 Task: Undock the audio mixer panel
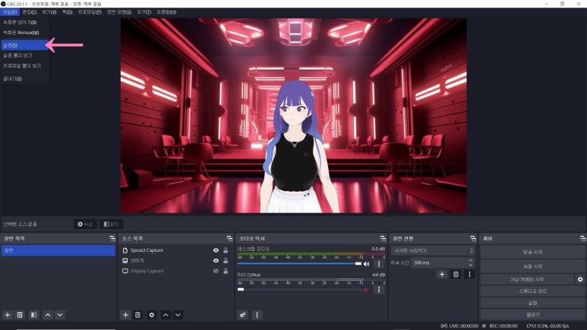click(x=383, y=238)
